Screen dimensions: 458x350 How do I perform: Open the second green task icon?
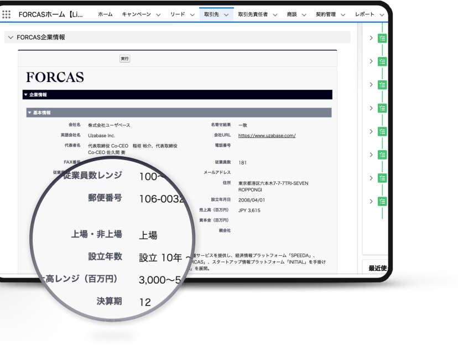coord(382,61)
